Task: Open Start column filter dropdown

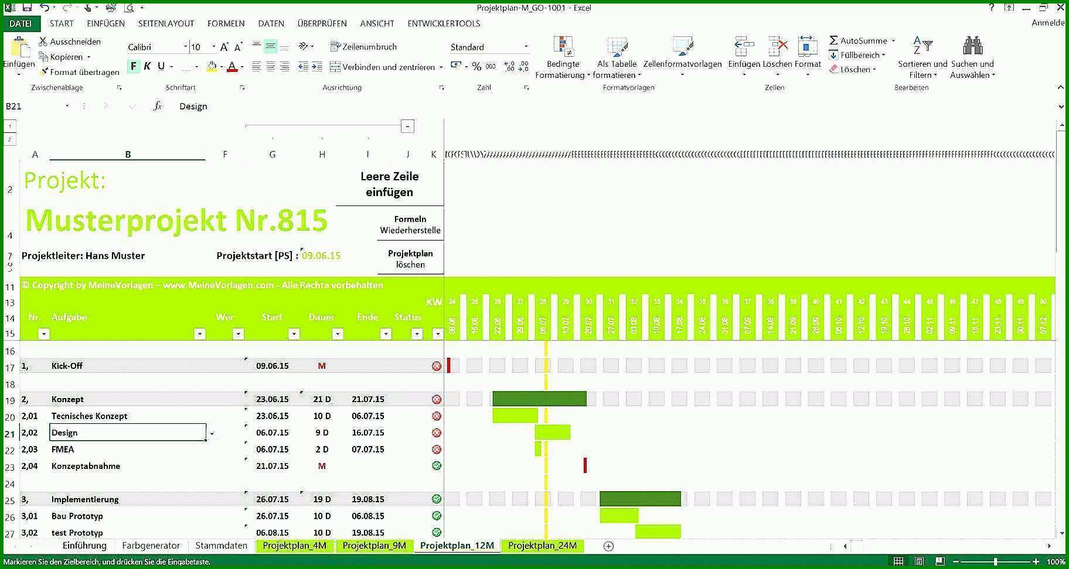Action: point(294,334)
